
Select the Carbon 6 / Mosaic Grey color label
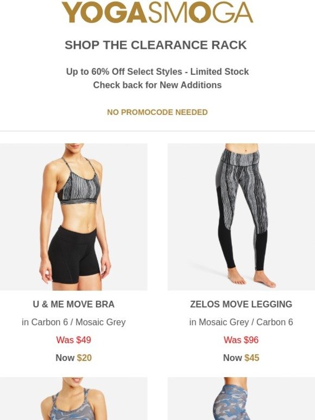(74, 322)
